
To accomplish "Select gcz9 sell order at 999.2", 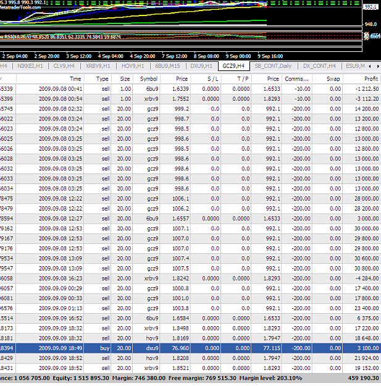I will (190, 109).
